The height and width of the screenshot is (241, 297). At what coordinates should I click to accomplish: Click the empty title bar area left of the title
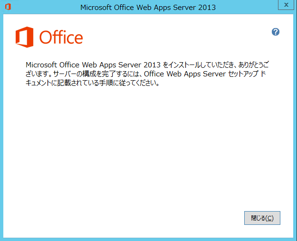[43, 7]
